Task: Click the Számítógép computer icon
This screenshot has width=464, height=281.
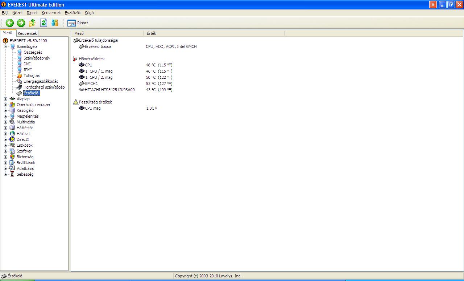Action: pyautogui.click(x=12, y=46)
